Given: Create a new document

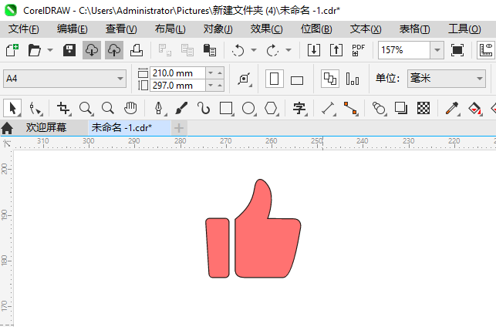Looking at the screenshot, I should (x=12, y=50).
